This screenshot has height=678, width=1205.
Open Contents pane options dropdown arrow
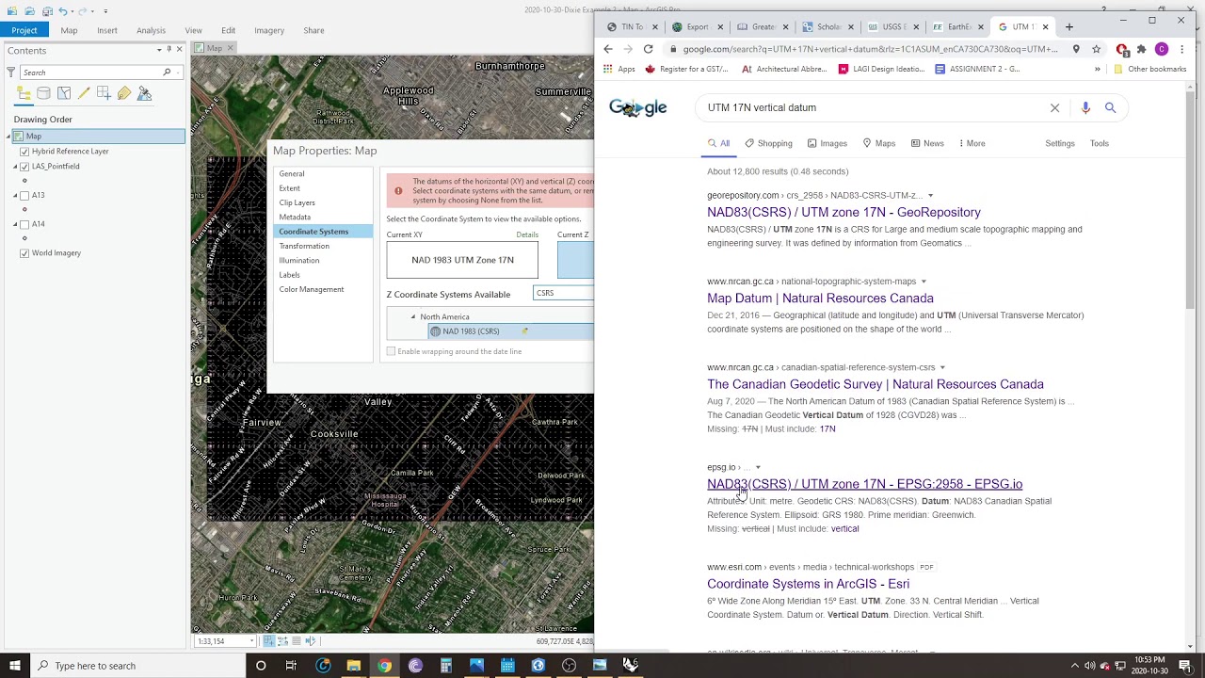point(157,49)
